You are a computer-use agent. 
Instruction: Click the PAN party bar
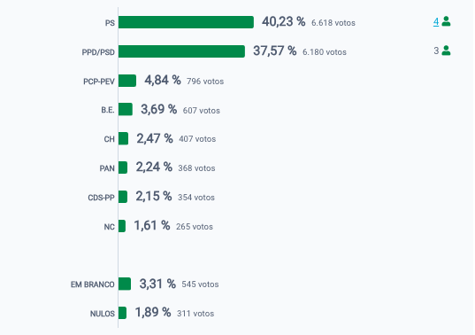[x=123, y=167]
